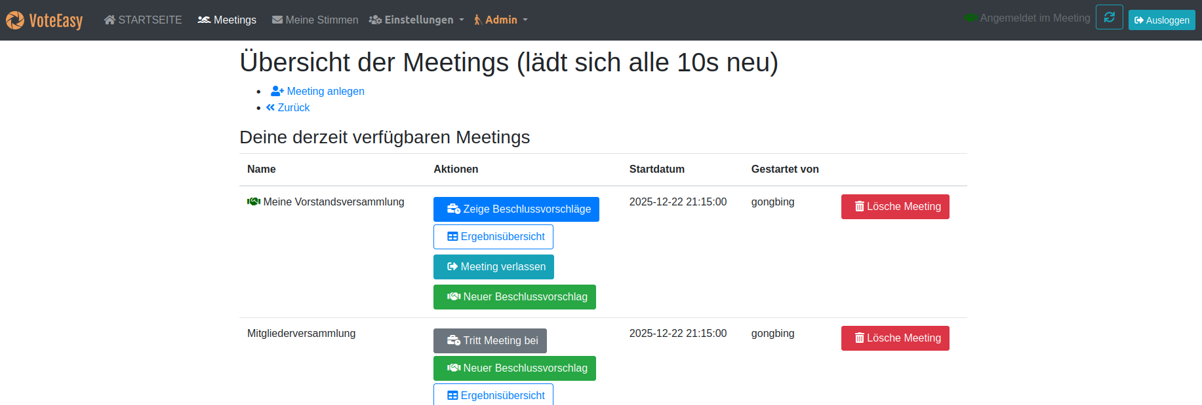The height and width of the screenshot is (405, 1202).
Task: Click the camera icon beside Meine Vorstandsversammlung
Action: (x=253, y=202)
